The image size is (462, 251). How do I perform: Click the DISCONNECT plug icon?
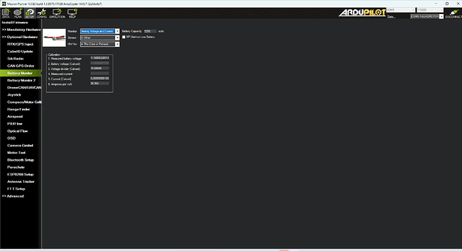[x=453, y=13]
